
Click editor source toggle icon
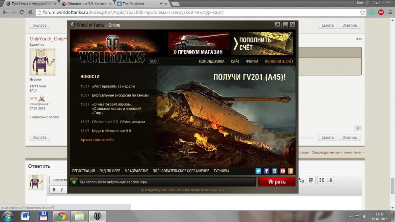coord(330,180)
